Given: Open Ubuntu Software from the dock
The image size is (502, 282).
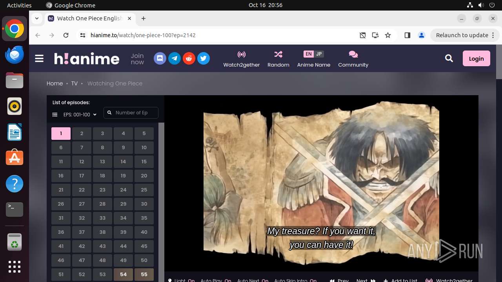Looking at the screenshot, I should pyautogui.click(x=15, y=158).
